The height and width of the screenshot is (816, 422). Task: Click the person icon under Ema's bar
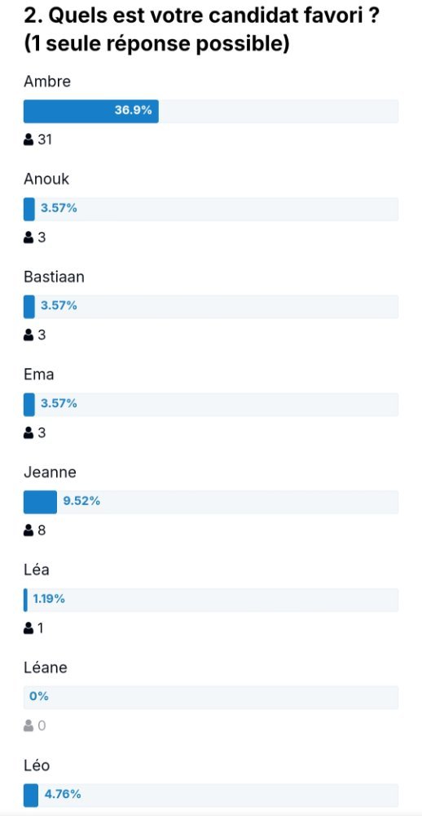pos(29,433)
